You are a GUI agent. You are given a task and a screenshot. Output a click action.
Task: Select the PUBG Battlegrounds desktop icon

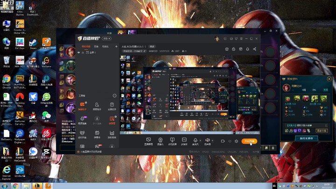pyautogui.click(x=20, y=81)
